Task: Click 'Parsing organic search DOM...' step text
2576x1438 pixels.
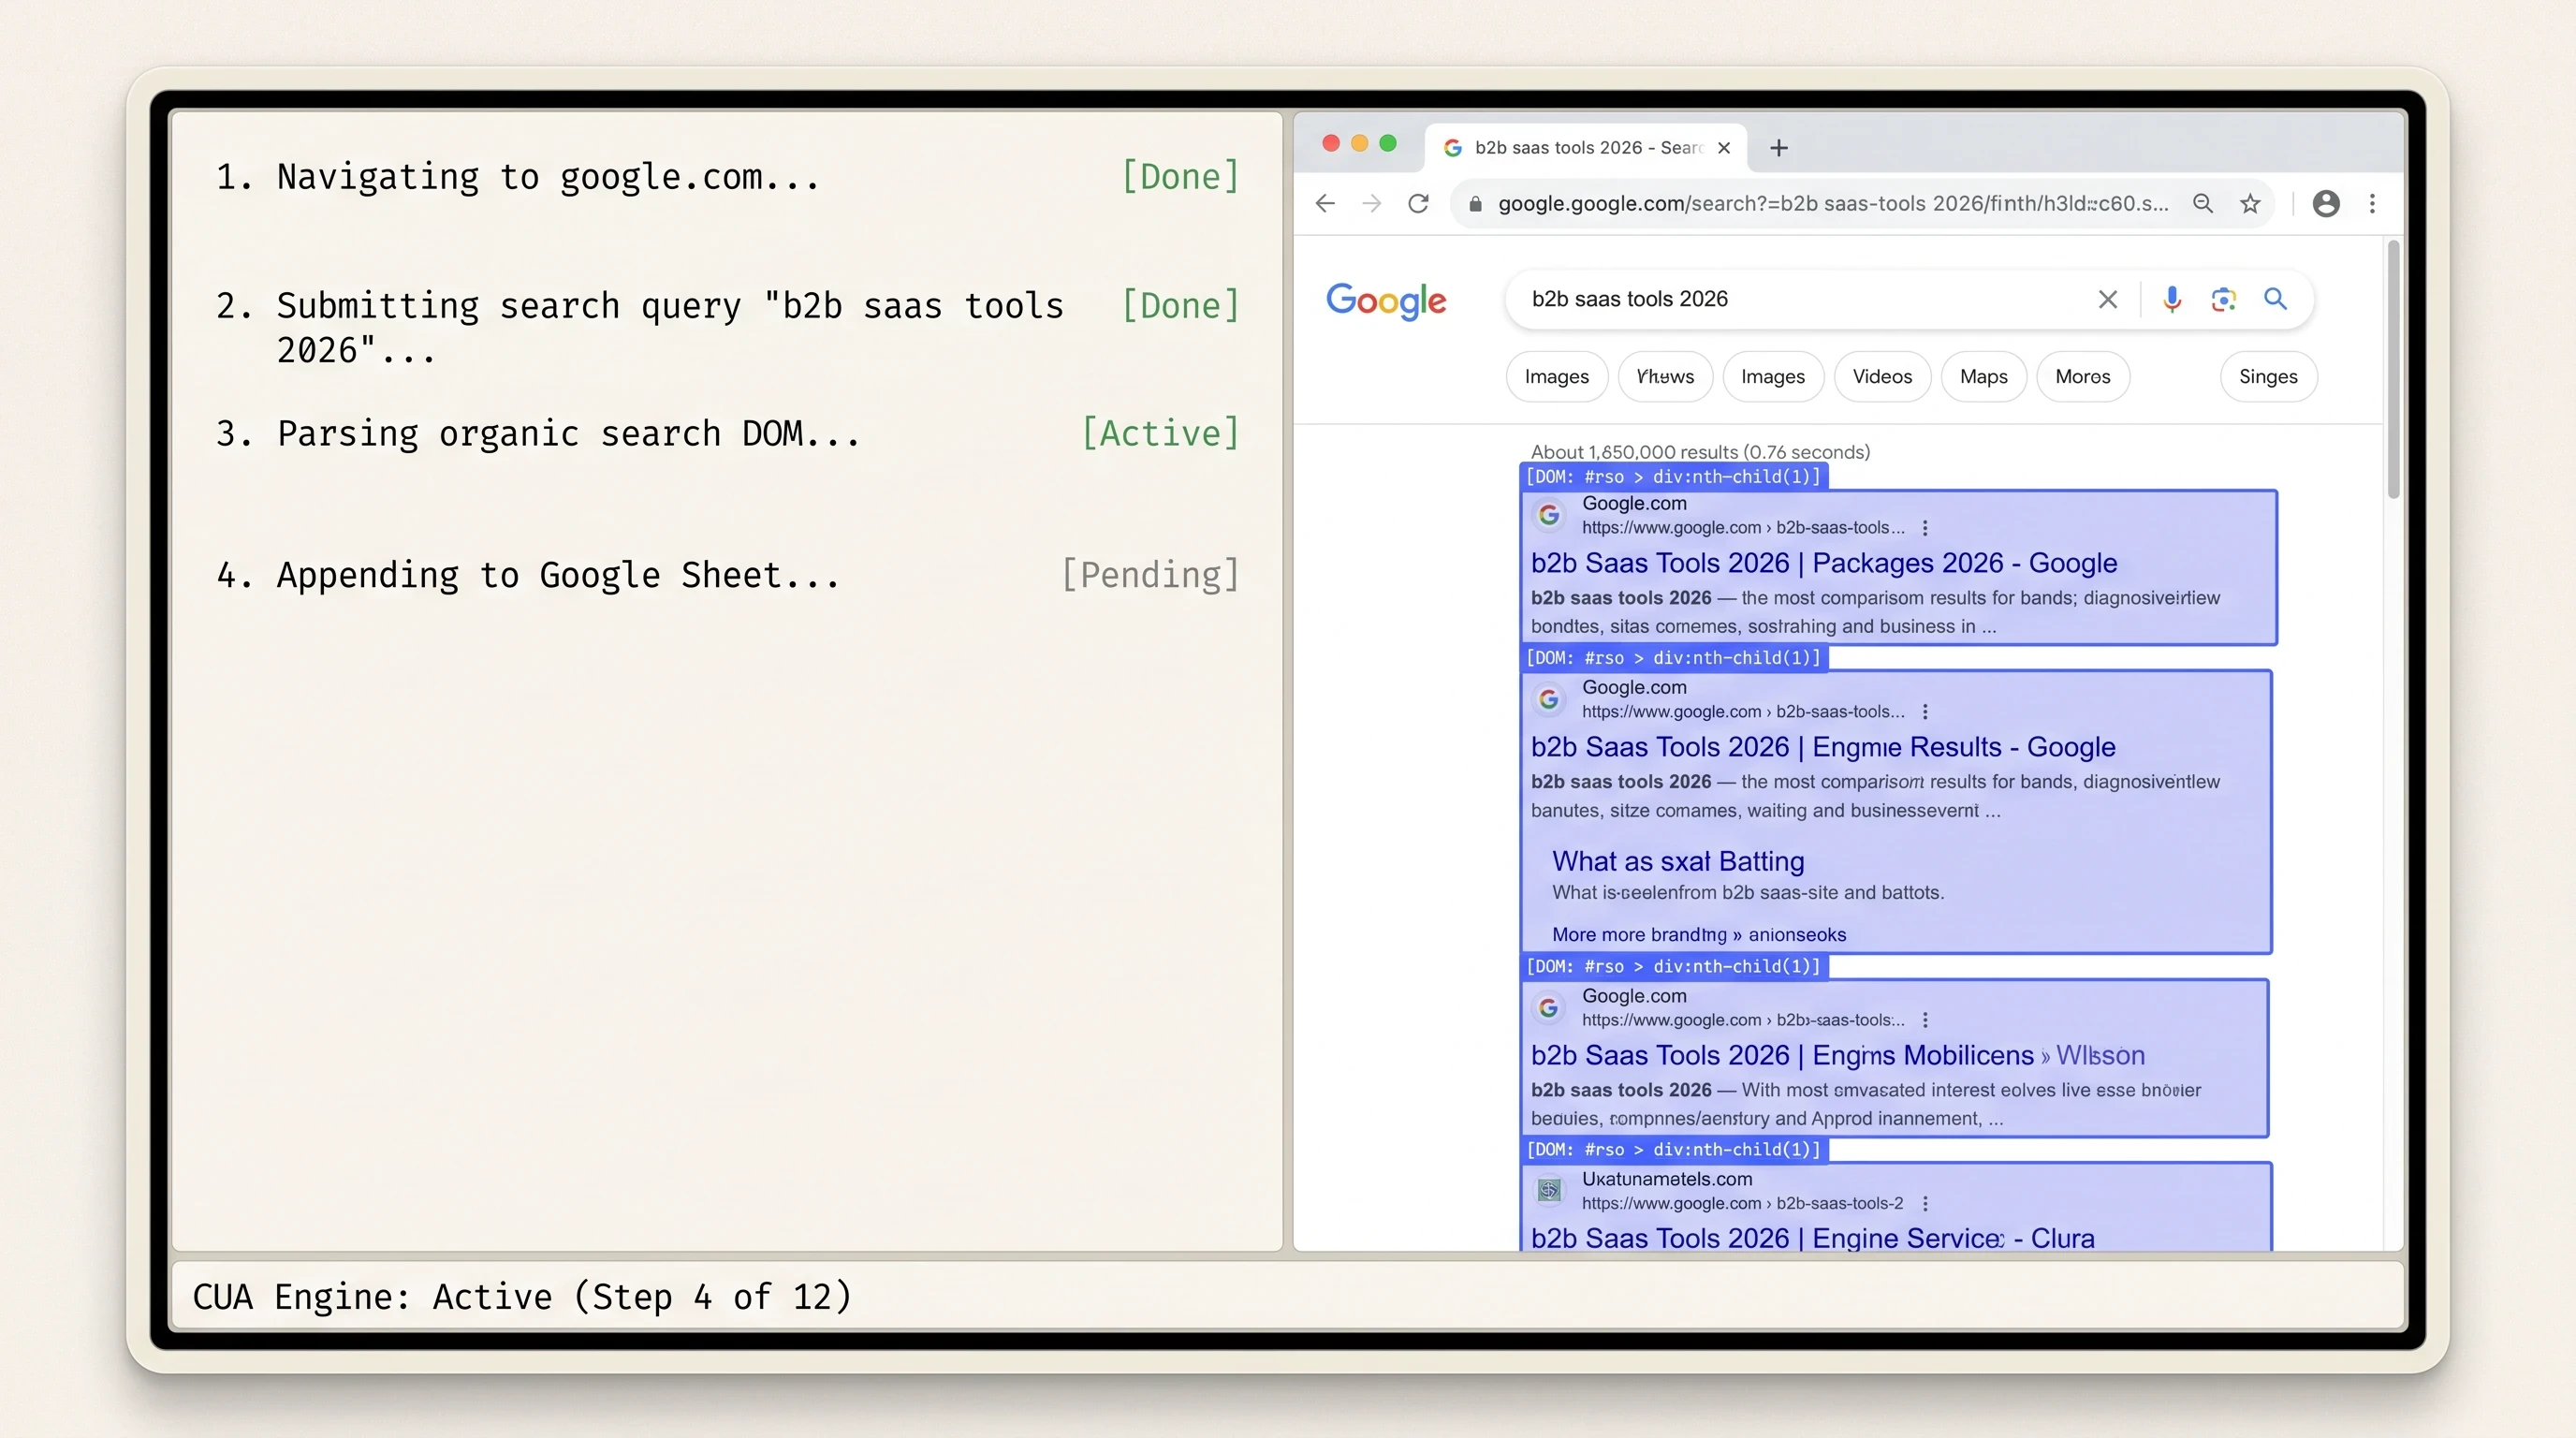Action: pos(568,434)
